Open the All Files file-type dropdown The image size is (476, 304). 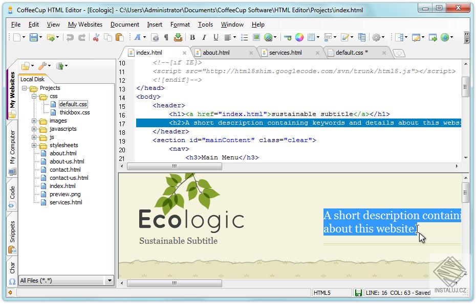click(x=111, y=280)
